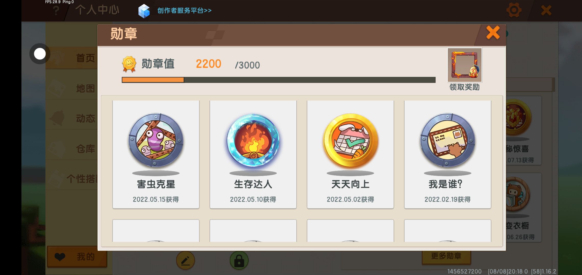Click the medal value gold coin icon

click(129, 64)
